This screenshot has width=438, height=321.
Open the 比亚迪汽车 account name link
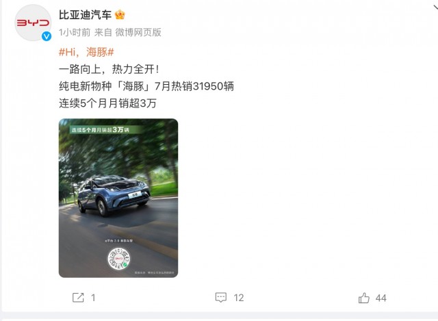pyautogui.click(x=85, y=14)
